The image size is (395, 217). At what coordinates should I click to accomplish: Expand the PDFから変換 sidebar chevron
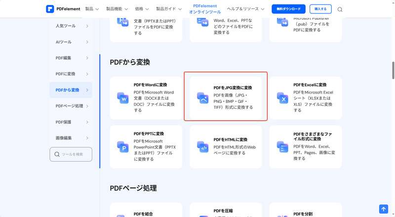pyautogui.click(x=87, y=90)
